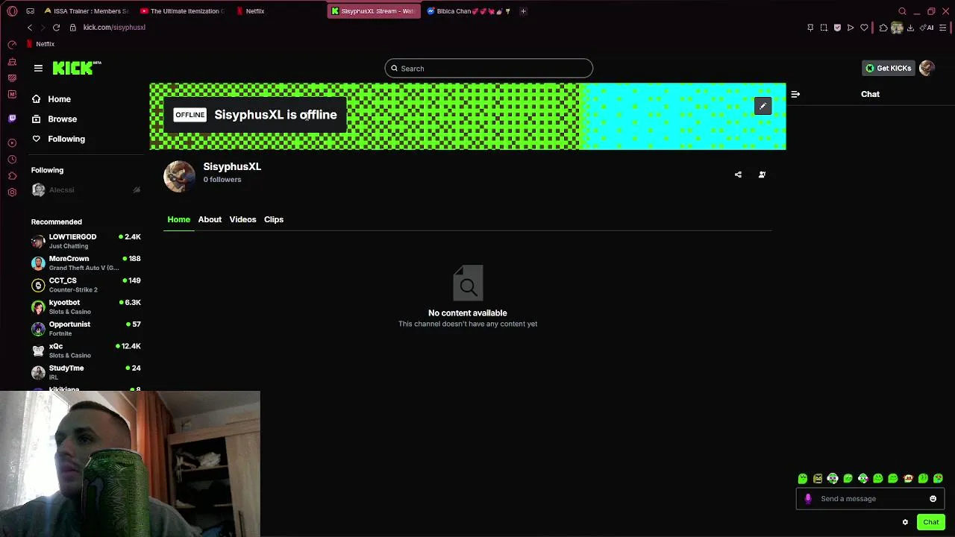Viewport: 955px width, 537px height.
Task: Open browser downloads
Action: click(x=910, y=28)
